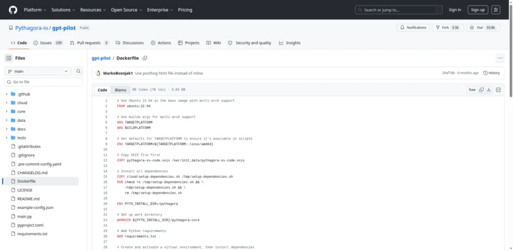
Task: Open the main branch selector
Action: point(38,71)
